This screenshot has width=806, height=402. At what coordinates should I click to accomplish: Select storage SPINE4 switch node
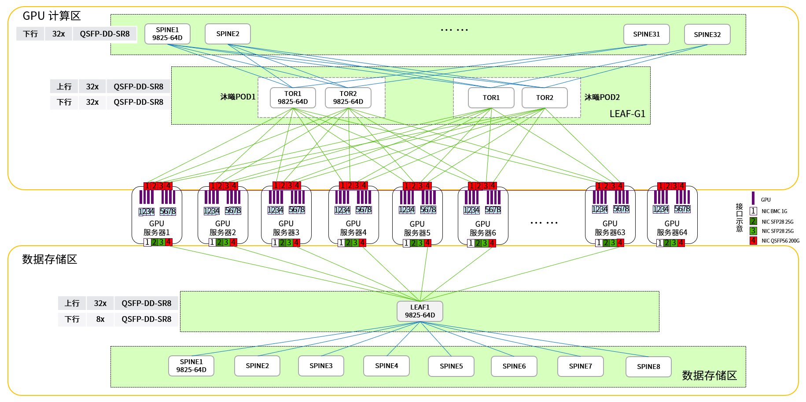click(x=386, y=366)
